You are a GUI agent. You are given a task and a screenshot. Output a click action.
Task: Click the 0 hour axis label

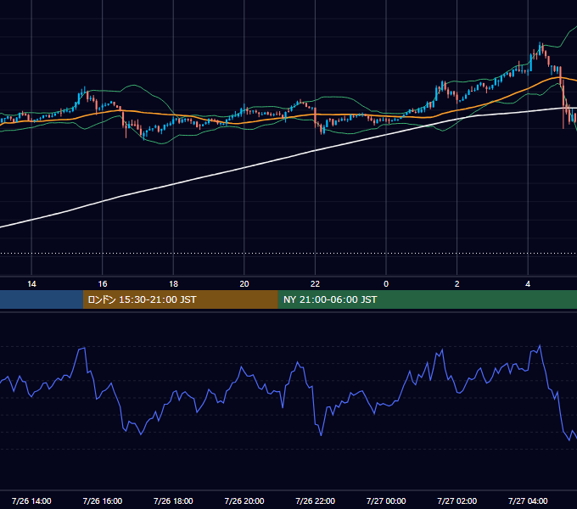tap(386, 284)
